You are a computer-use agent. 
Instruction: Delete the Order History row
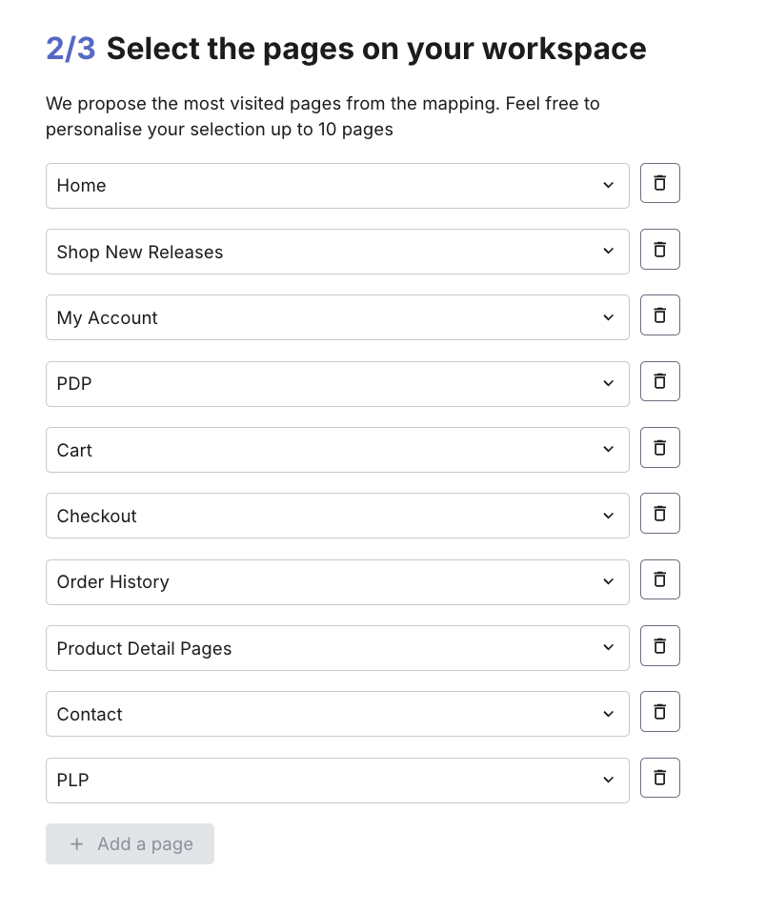[x=659, y=579]
